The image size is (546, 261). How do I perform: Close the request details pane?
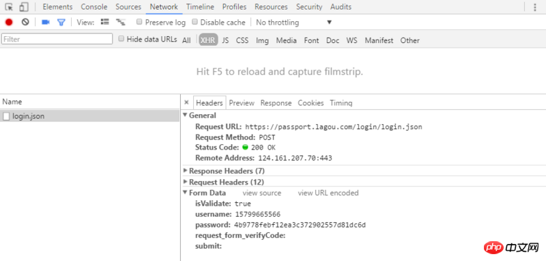tap(186, 102)
